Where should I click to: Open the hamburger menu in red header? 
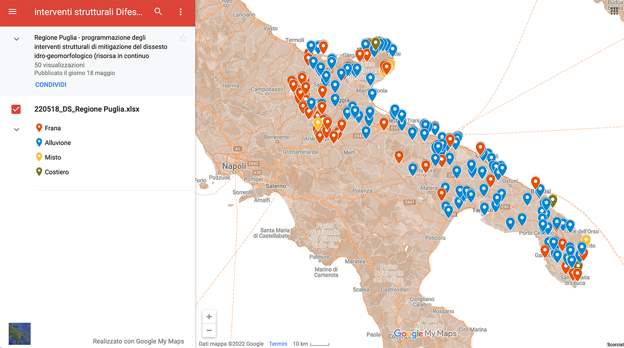click(x=12, y=12)
